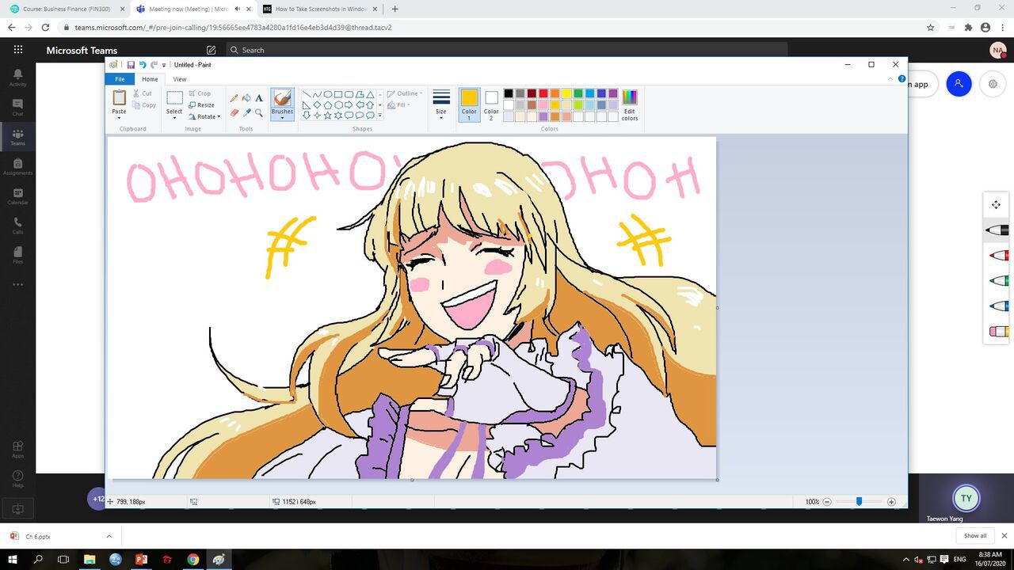Open the File menu in Paint
This screenshot has height=570, width=1014.
pyautogui.click(x=120, y=79)
